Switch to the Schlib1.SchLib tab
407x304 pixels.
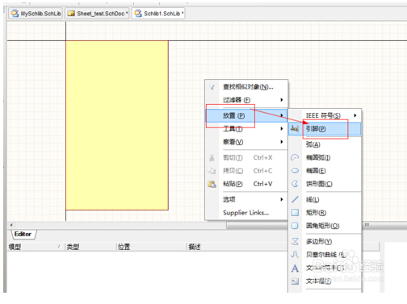point(159,14)
